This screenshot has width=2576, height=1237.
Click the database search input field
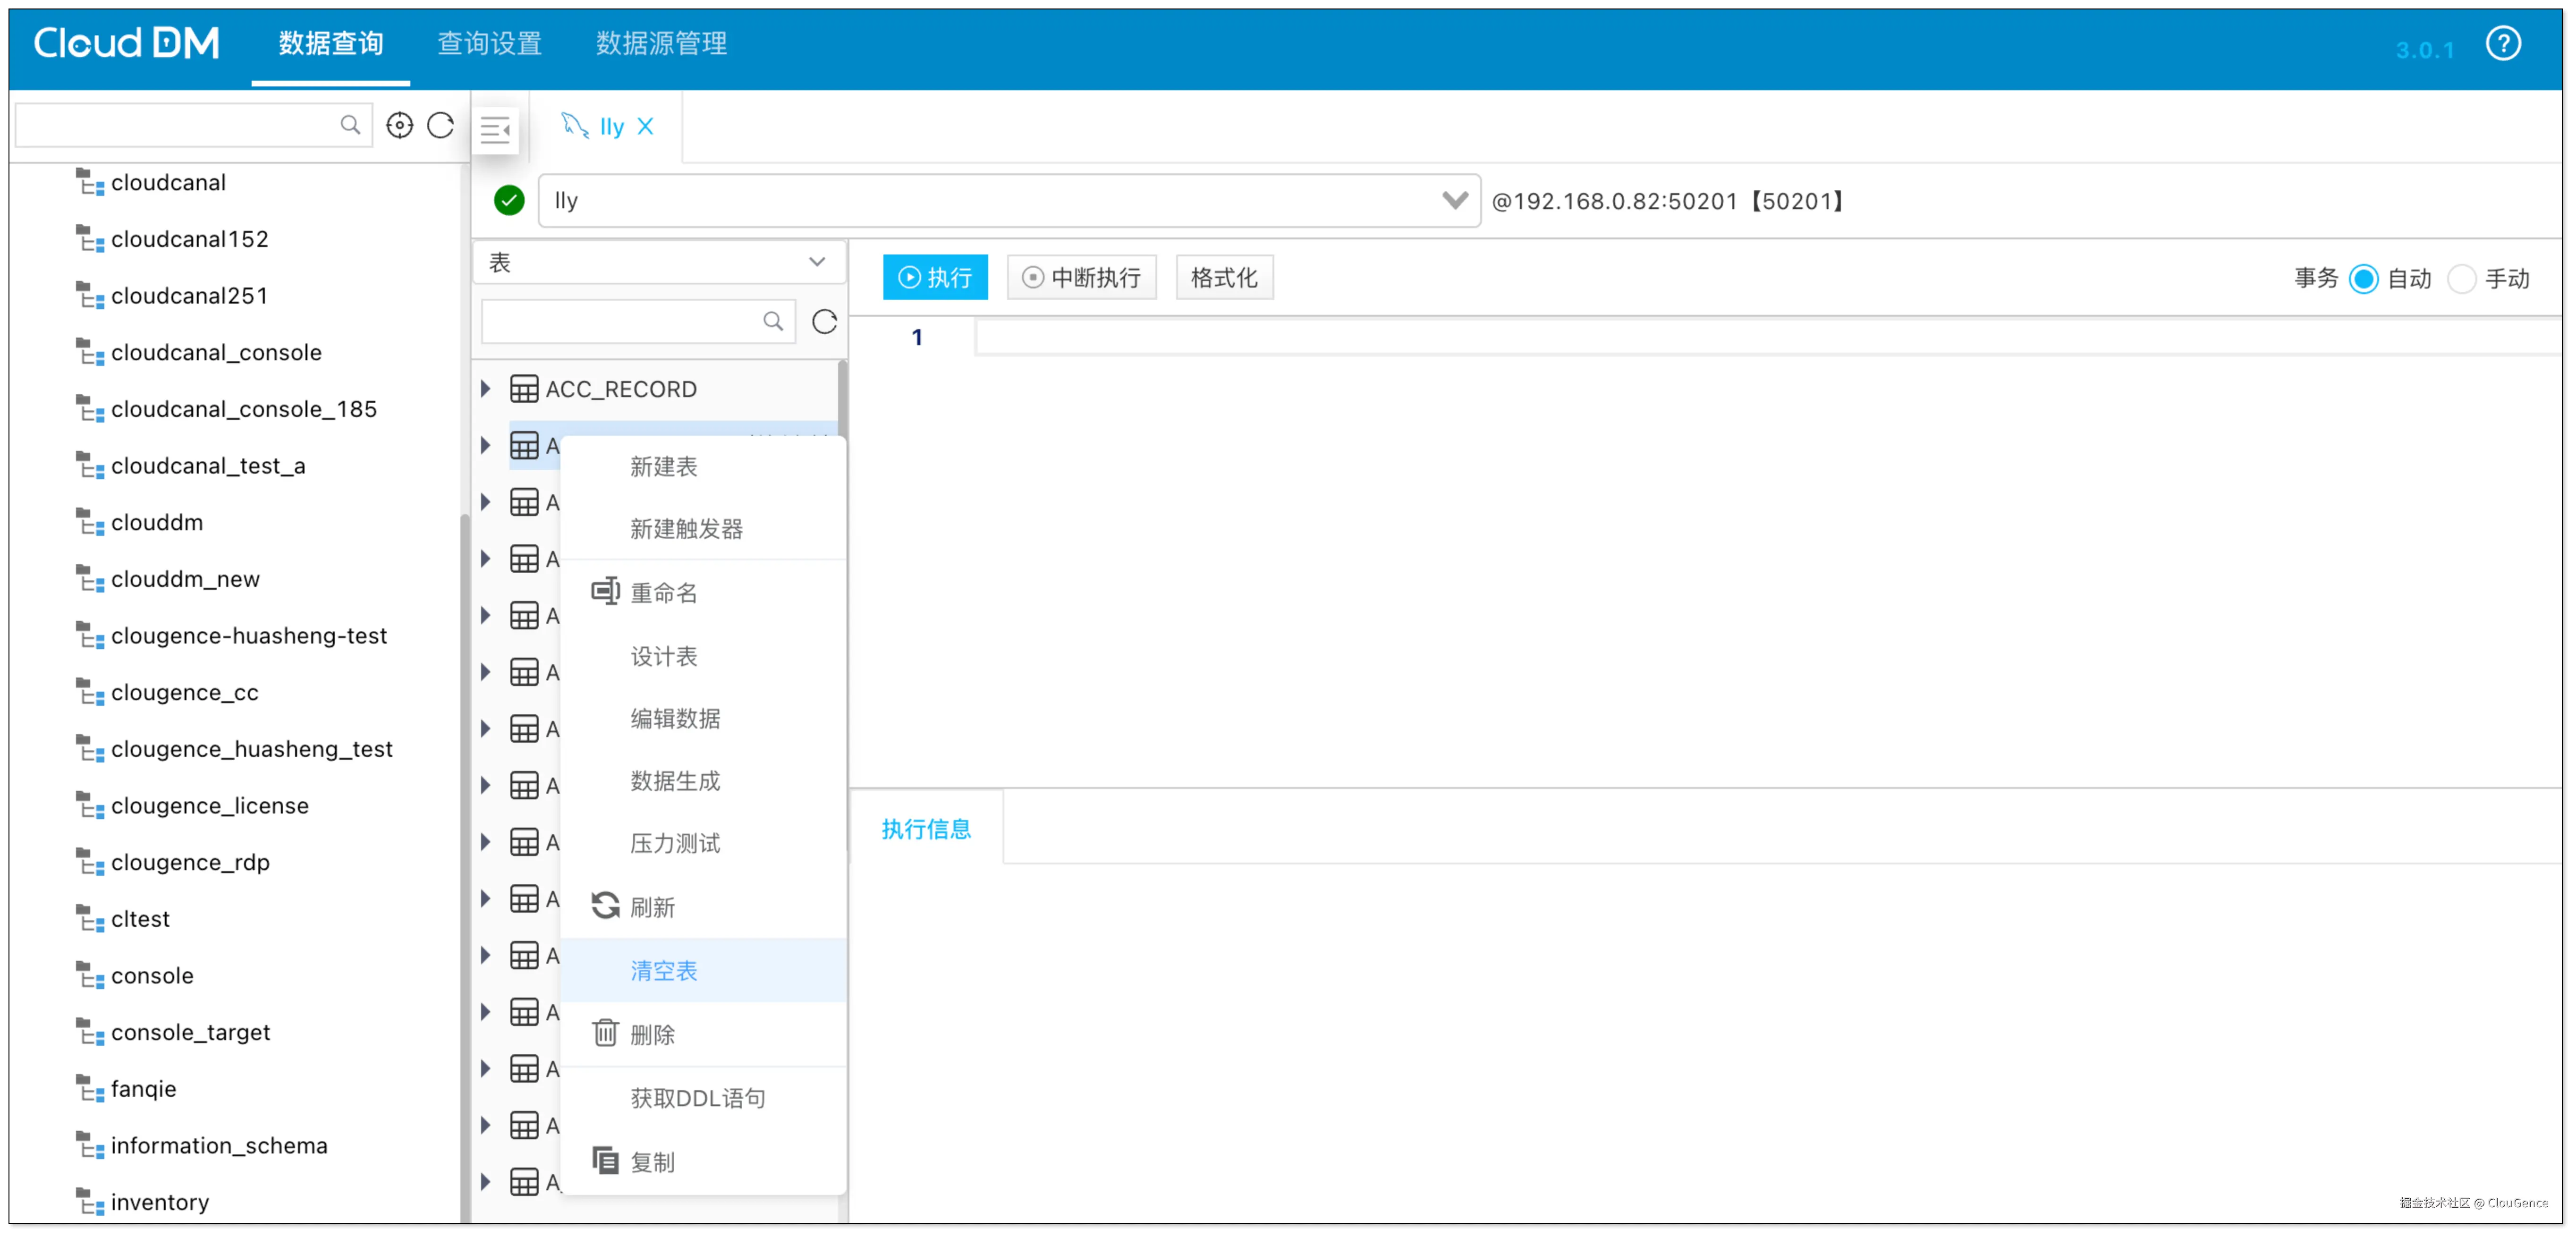coord(180,125)
